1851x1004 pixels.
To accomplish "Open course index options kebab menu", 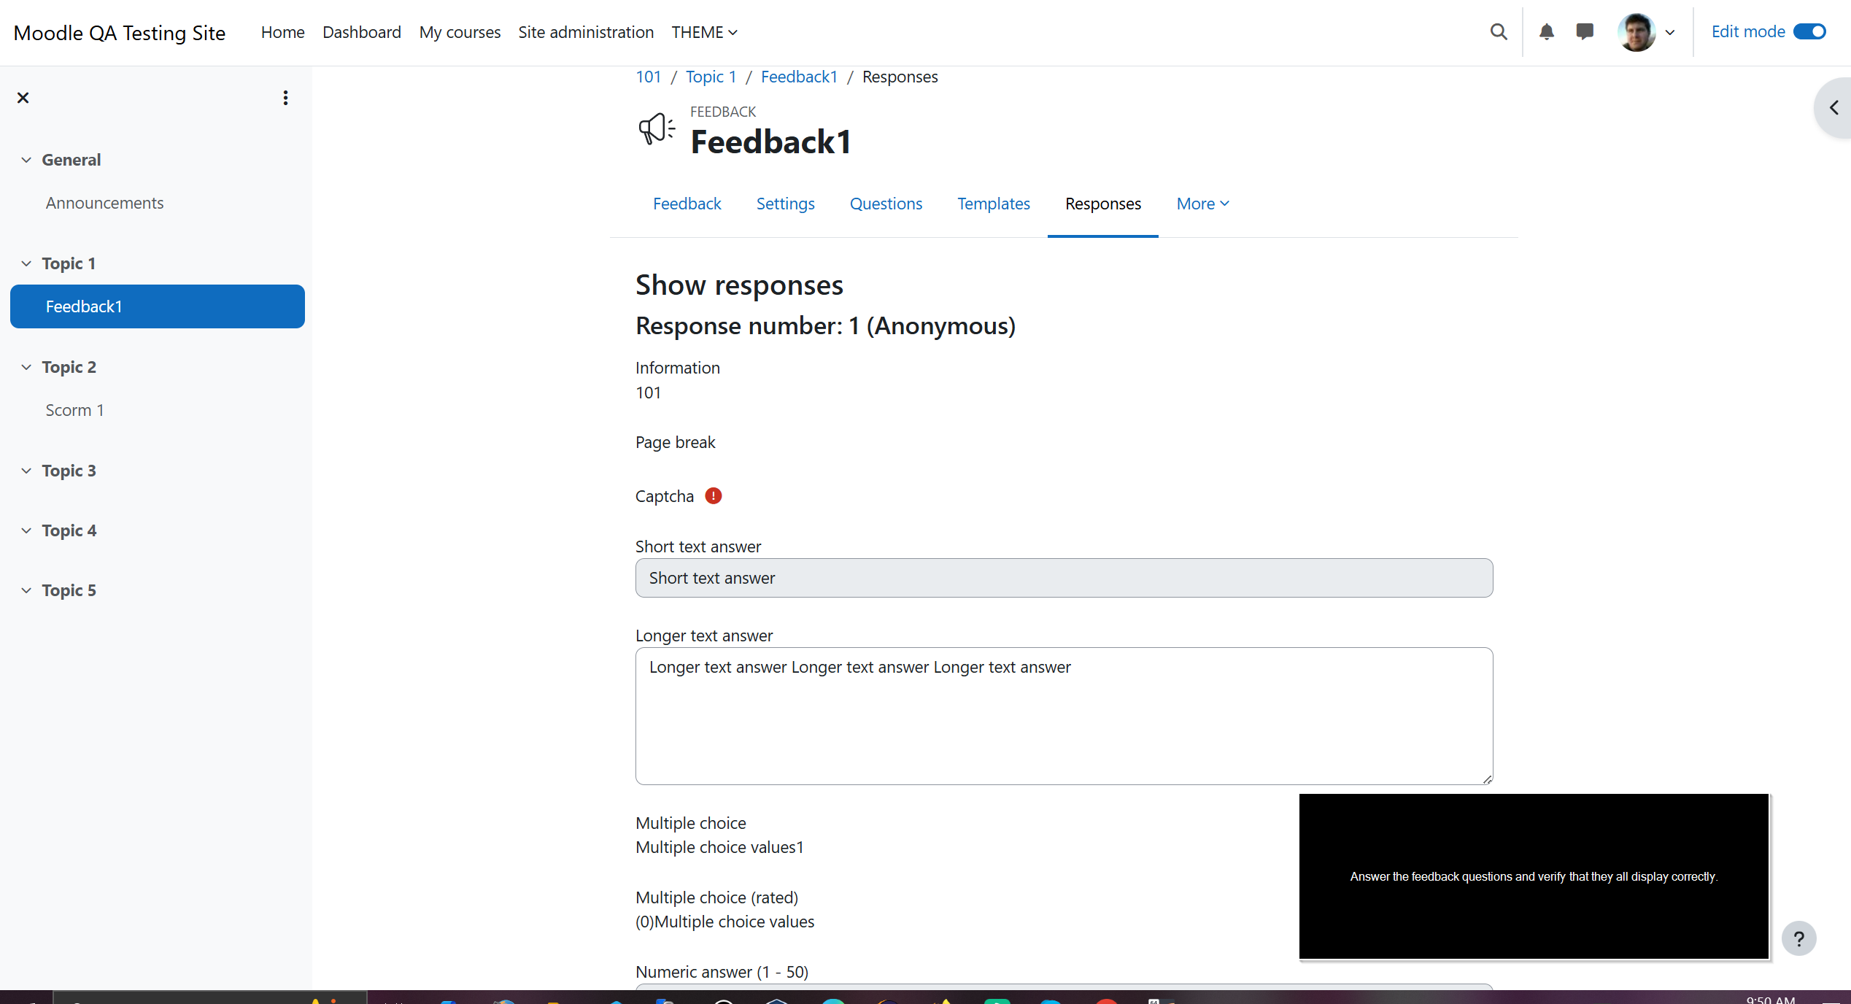I will click(285, 98).
